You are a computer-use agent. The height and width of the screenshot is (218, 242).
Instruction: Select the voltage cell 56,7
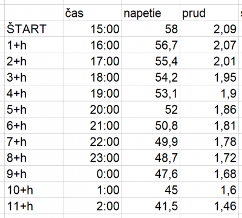151,45
